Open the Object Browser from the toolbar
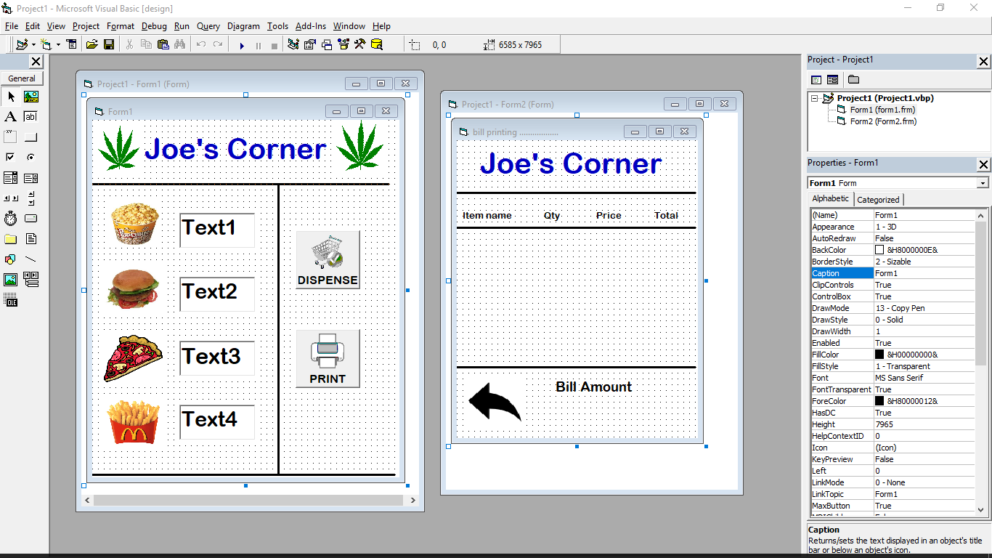This screenshot has height=558, width=992. pyautogui.click(x=343, y=44)
